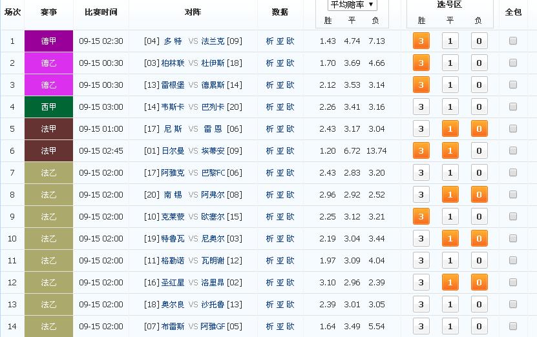537x337 pixels.
Task: Open team 巴列卡 link
Action: [x=213, y=107]
